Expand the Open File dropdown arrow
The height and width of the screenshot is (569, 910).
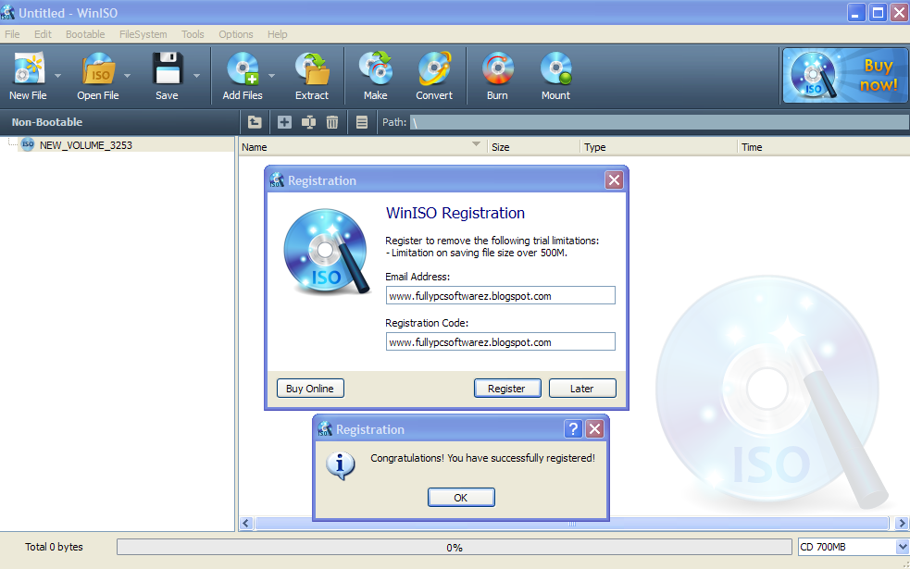(x=127, y=76)
